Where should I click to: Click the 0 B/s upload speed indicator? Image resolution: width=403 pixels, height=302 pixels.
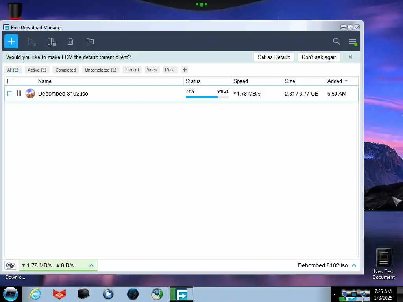click(65, 265)
